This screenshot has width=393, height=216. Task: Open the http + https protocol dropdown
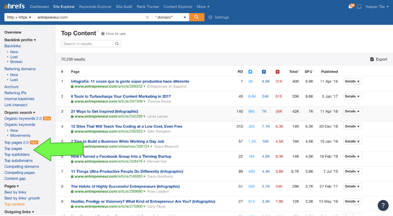point(19,17)
